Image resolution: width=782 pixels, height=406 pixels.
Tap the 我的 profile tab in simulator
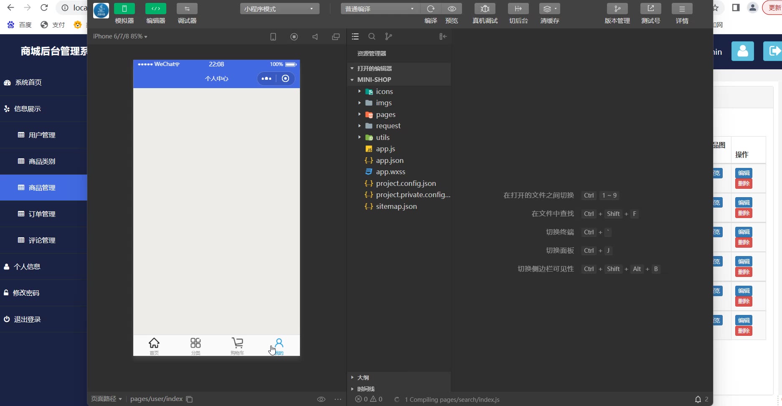pos(279,346)
